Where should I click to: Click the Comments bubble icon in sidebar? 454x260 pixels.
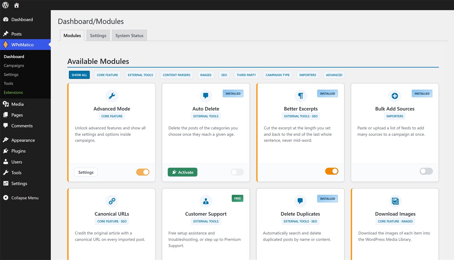6,126
